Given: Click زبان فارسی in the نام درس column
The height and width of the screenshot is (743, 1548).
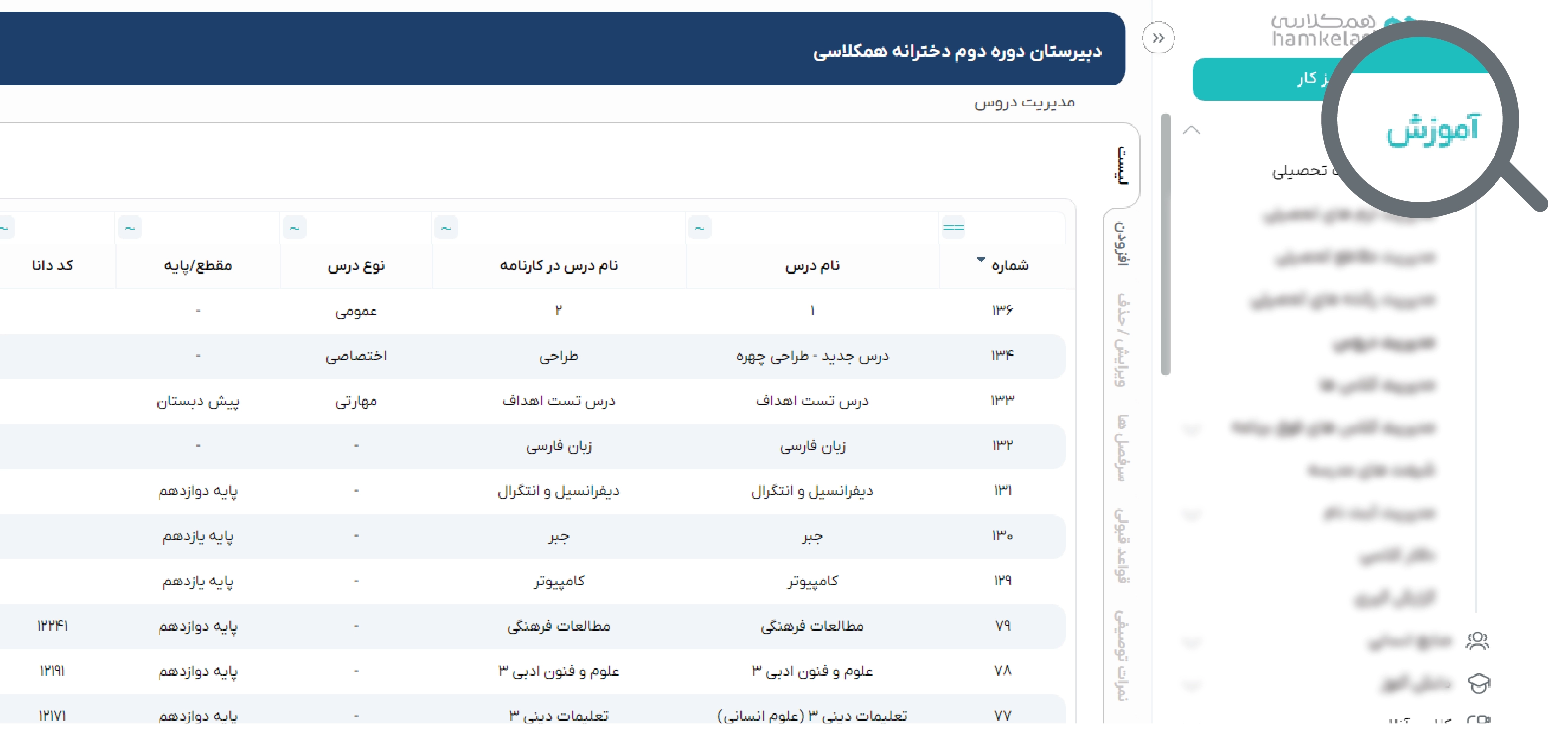Looking at the screenshot, I should 812,446.
